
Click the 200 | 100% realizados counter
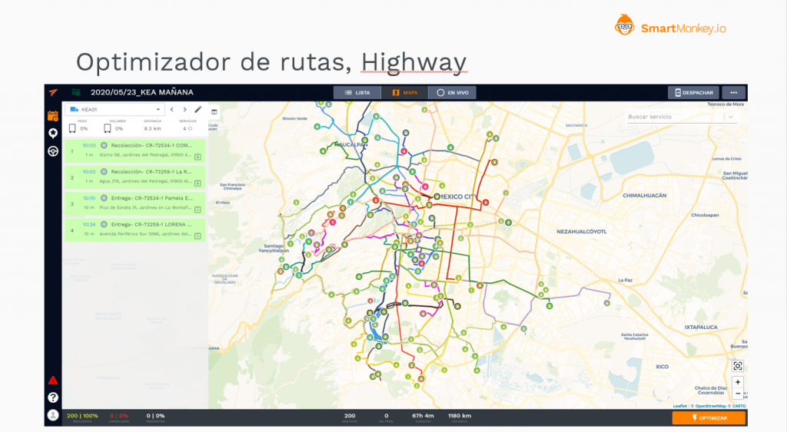(82, 416)
